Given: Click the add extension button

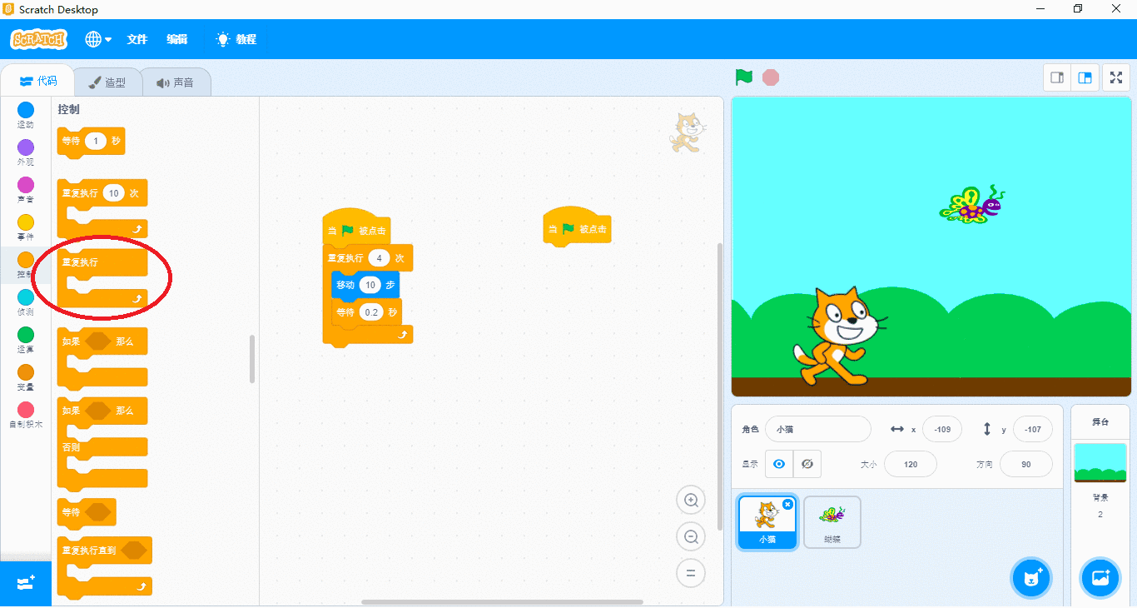Looking at the screenshot, I should pos(26,583).
